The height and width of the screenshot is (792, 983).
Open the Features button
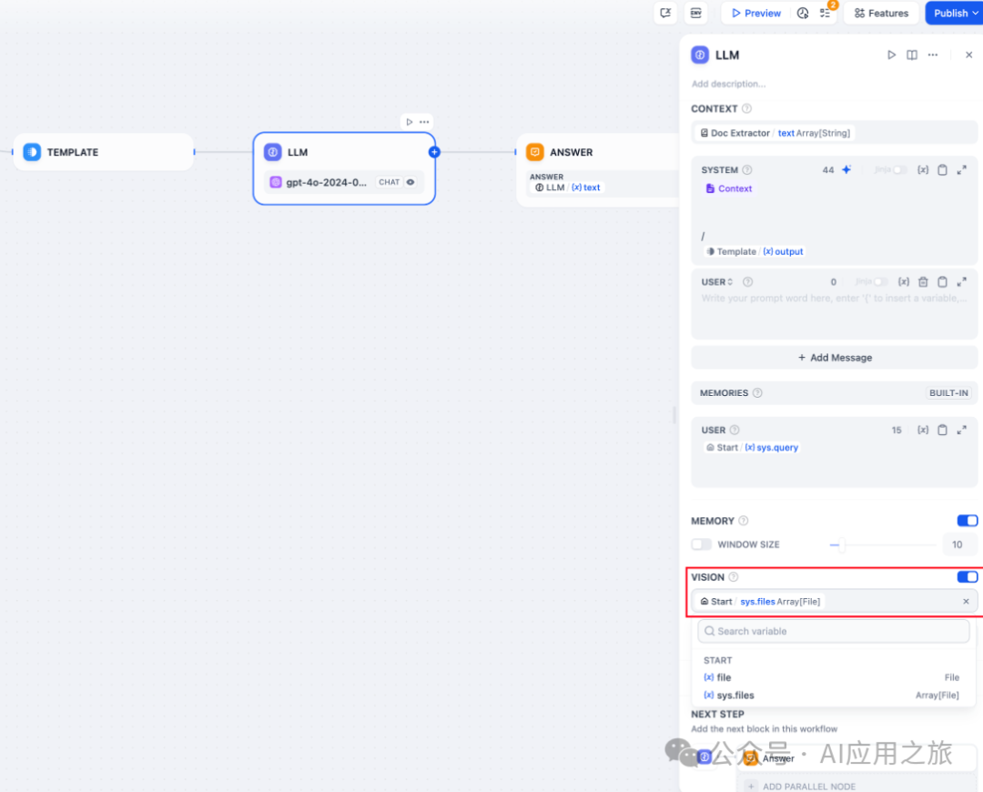coord(880,14)
